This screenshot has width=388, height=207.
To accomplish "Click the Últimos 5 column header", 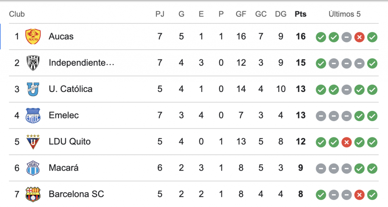I will (344, 14).
